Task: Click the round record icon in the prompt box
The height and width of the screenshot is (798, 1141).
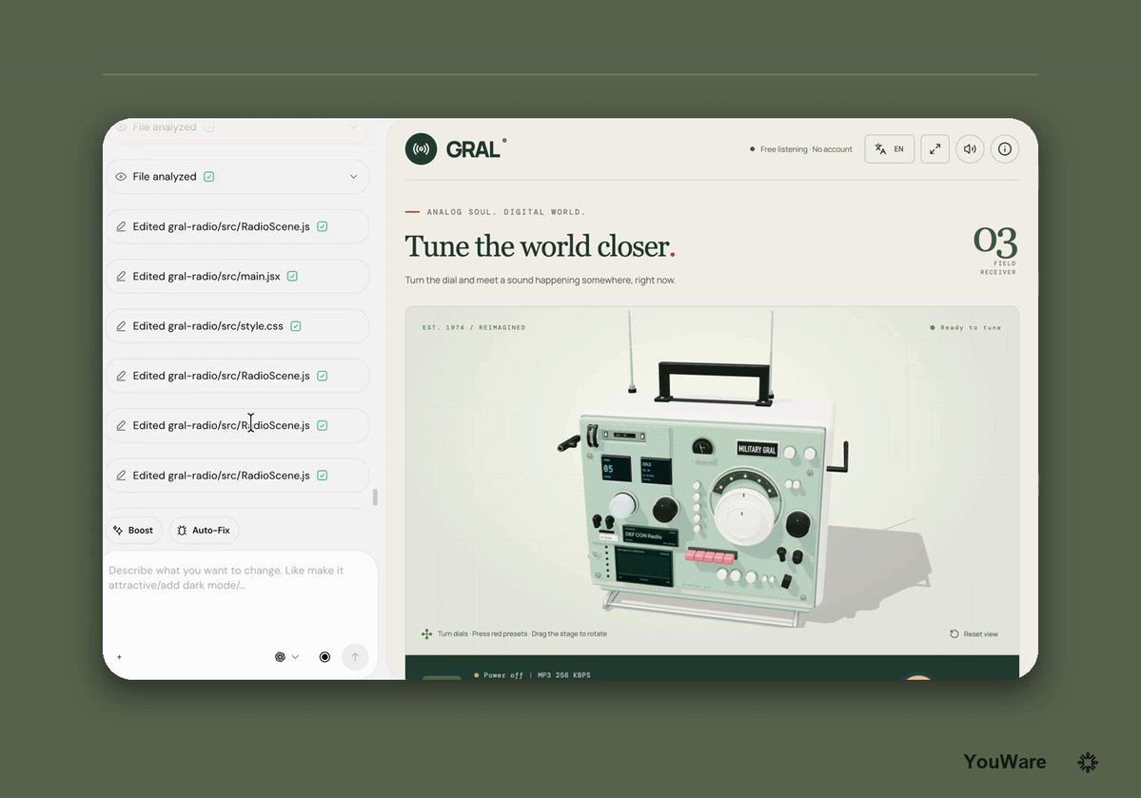Action: (x=325, y=657)
